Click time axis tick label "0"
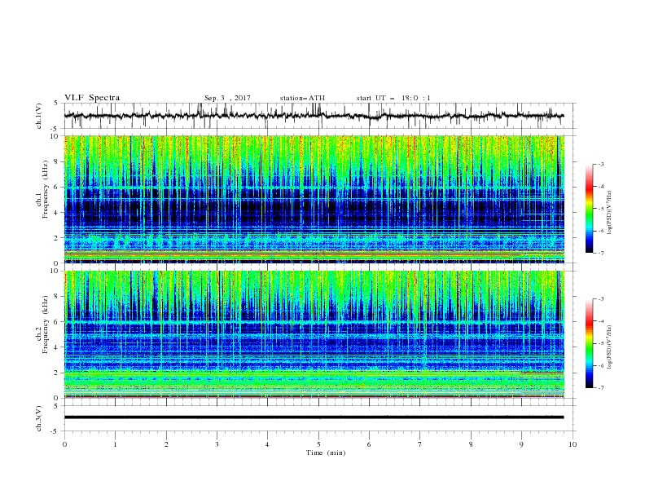Image resolution: width=645 pixels, height=499 pixels. click(64, 444)
